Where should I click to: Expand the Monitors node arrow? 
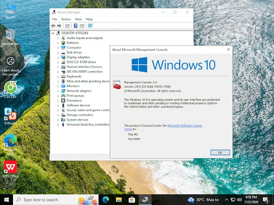click(58, 86)
